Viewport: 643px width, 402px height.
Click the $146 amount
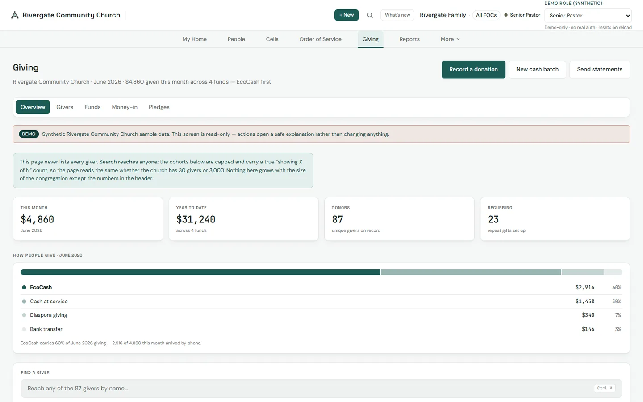point(588,329)
